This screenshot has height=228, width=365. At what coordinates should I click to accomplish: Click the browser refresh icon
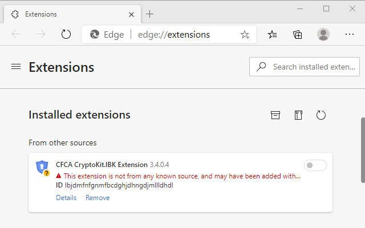click(x=66, y=34)
